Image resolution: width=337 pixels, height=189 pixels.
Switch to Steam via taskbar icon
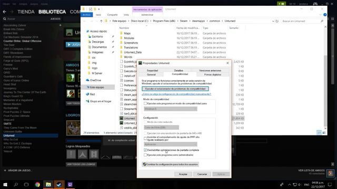[x=59, y=184]
